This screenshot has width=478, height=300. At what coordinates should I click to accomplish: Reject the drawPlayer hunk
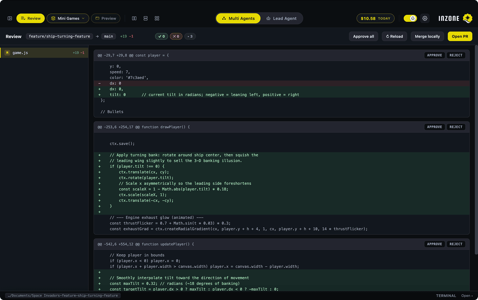[456, 127]
